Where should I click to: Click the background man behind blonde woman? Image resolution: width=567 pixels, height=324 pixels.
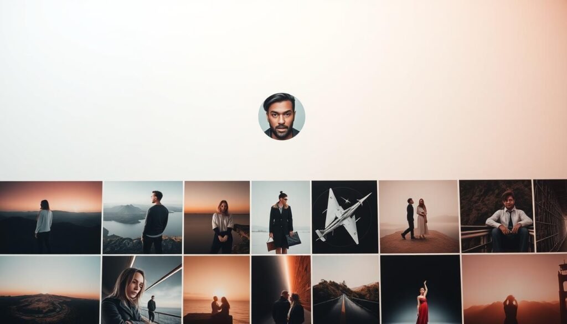tap(151, 307)
